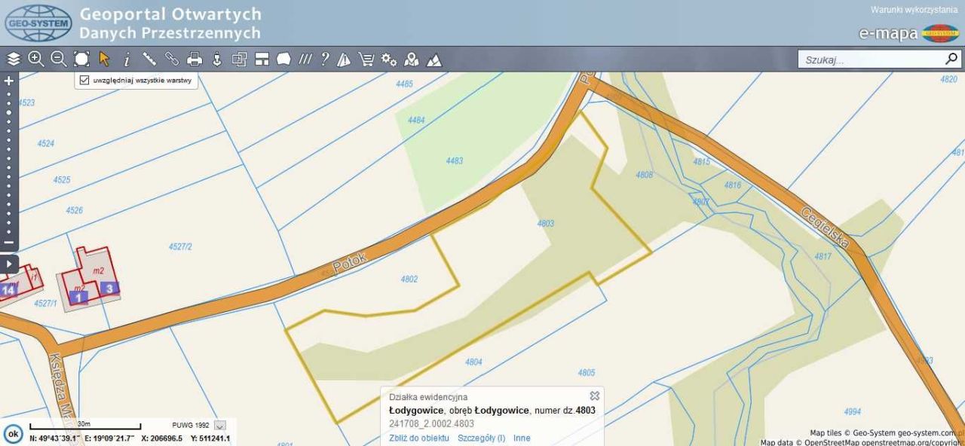Close the Działka ewidencyjna popup
This screenshot has height=446, width=965.
click(594, 396)
